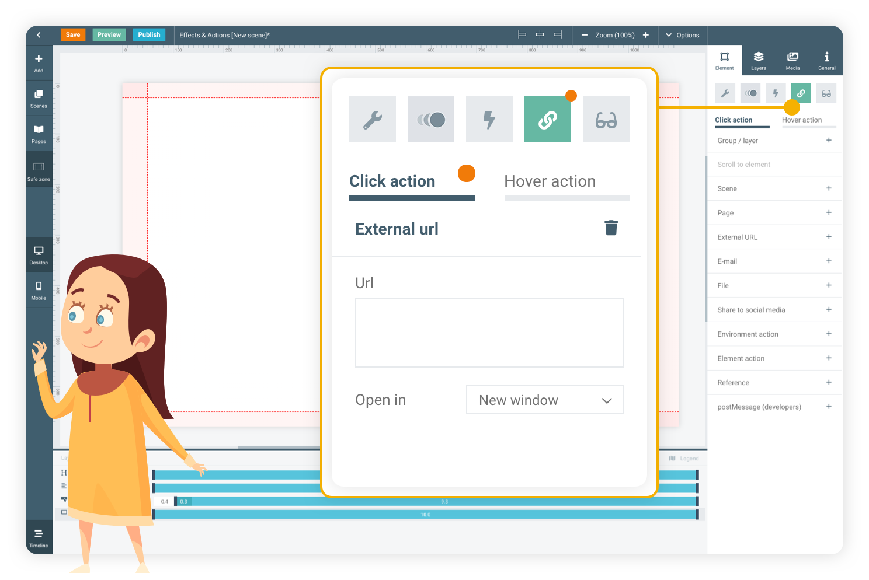Expand the Options menu in top bar
This screenshot has height=580, width=869.
point(682,35)
